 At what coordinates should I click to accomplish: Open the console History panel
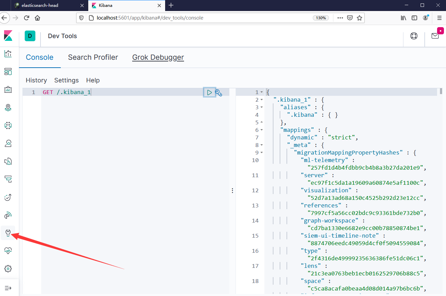[36, 80]
